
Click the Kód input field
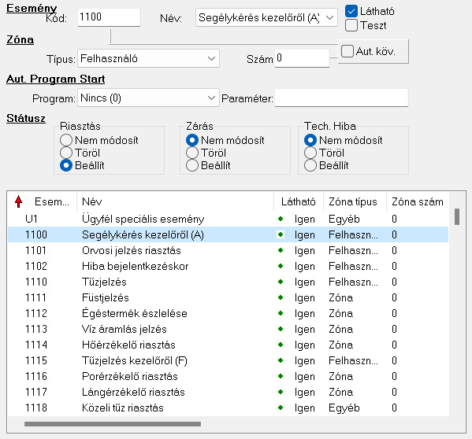point(109,17)
